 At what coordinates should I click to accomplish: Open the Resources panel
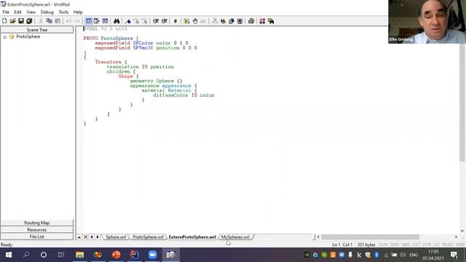(x=37, y=230)
